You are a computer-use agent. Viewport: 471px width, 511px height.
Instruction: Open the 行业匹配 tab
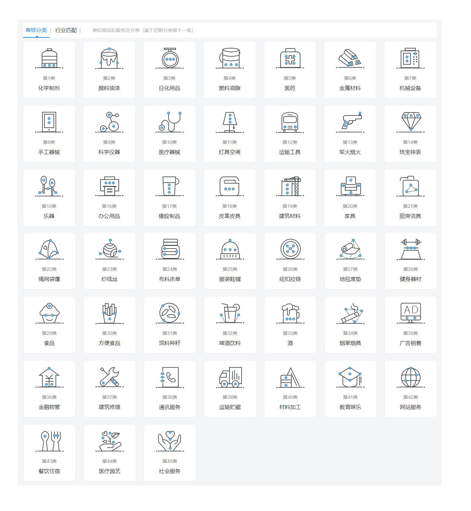[66, 30]
